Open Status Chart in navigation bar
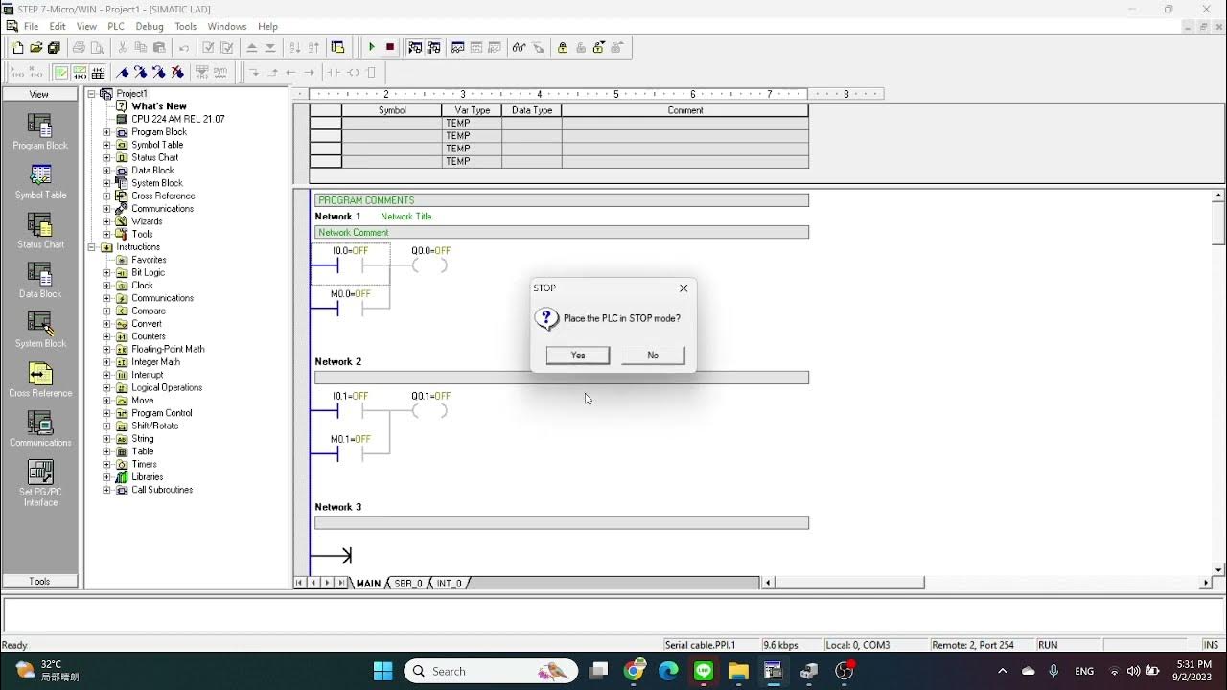Image resolution: width=1227 pixels, height=690 pixels. point(40,231)
